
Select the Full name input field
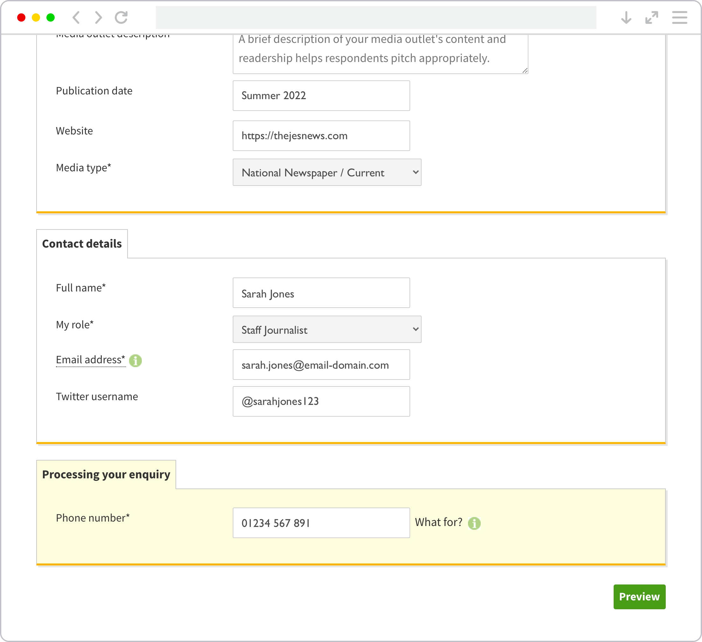click(321, 293)
